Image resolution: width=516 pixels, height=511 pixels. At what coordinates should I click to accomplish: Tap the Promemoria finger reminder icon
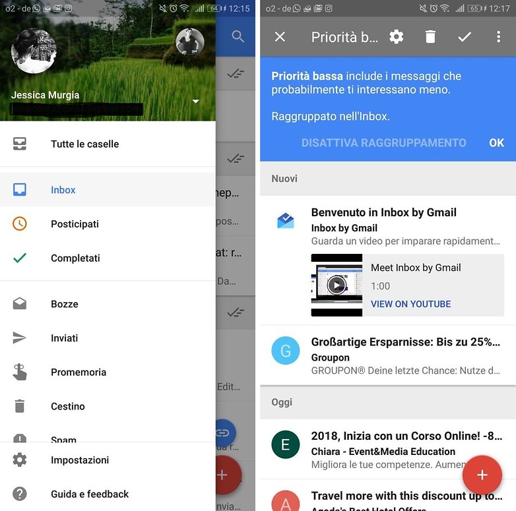19,372
